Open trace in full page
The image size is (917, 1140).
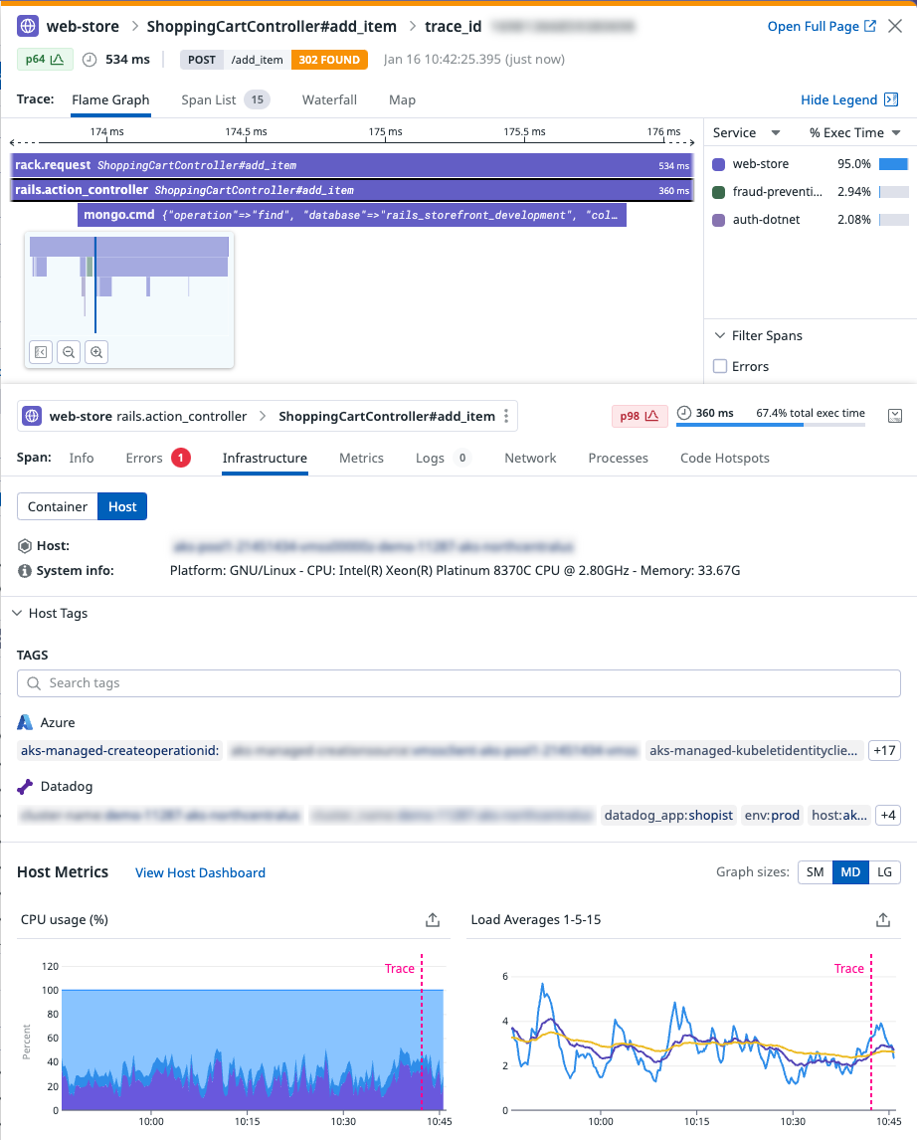tap(822, 26)
